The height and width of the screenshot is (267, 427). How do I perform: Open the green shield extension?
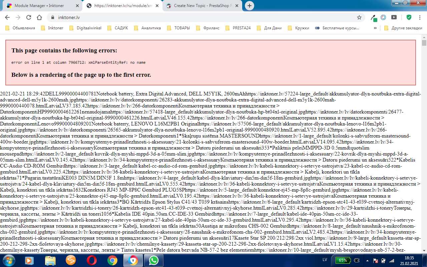click(409, 17)
